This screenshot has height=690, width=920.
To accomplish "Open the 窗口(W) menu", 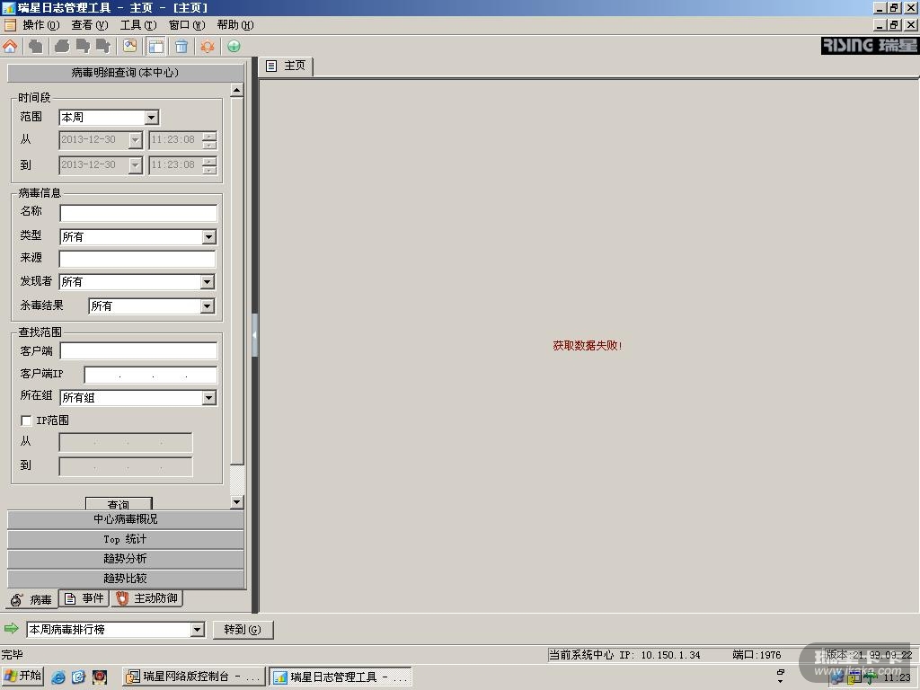I will click(187, 24).
